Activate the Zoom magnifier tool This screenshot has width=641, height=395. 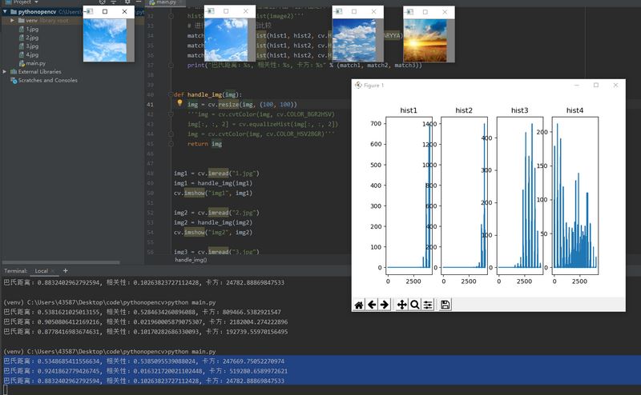[415, 305]
